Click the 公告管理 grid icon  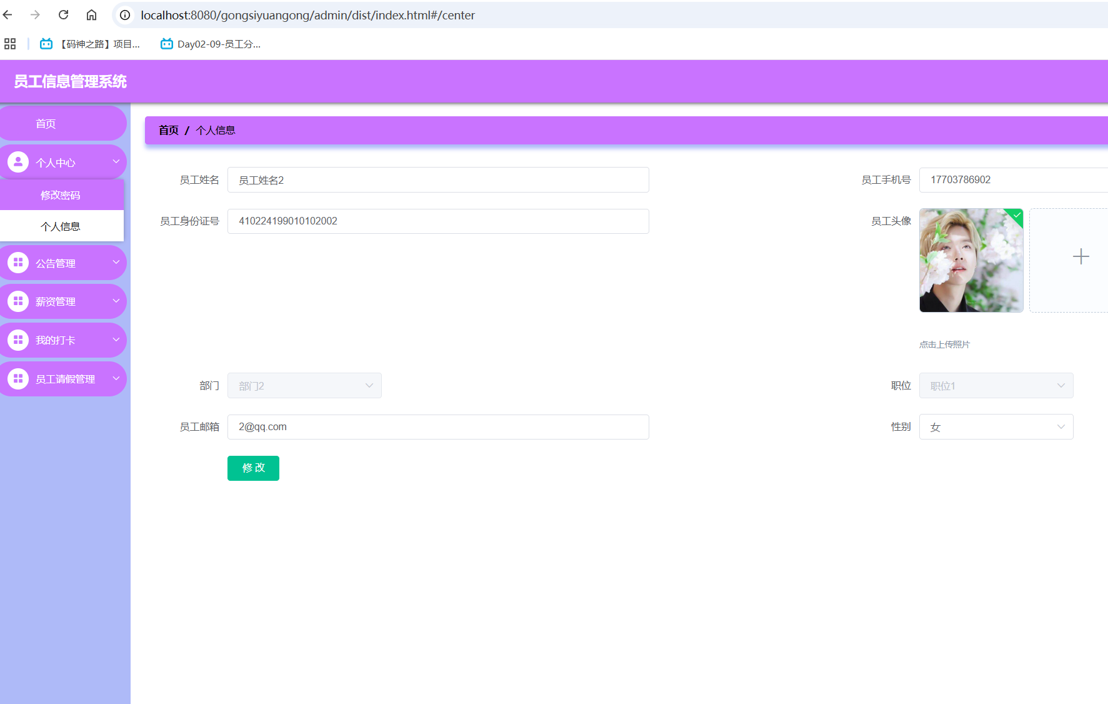pyautogui.click(x=18, y=263)
